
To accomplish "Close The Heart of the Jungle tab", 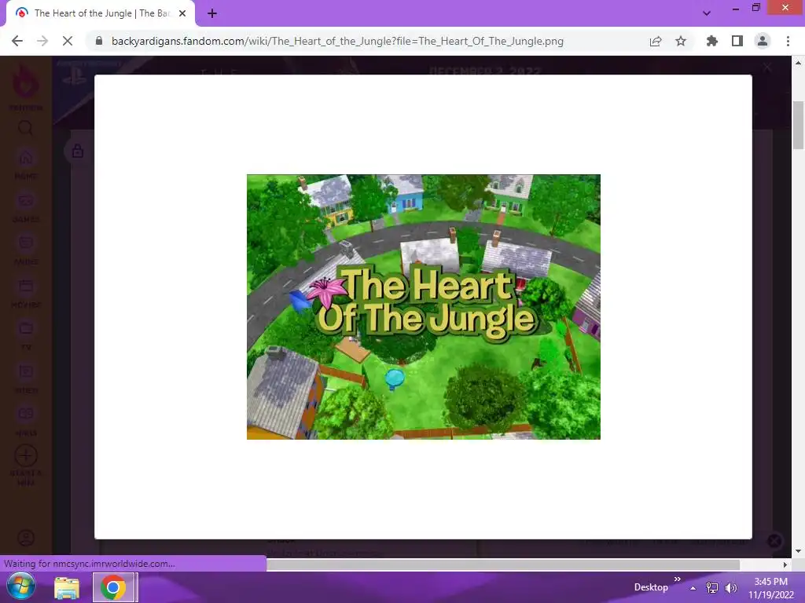I will [x=182, y=13].
